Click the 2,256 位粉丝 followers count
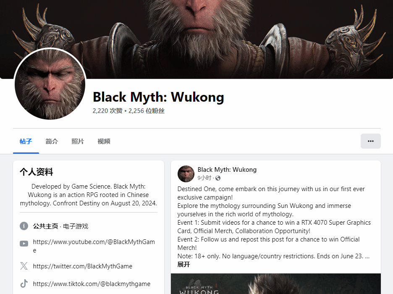This screenshot has width=393, height=294. coord(147,111)
